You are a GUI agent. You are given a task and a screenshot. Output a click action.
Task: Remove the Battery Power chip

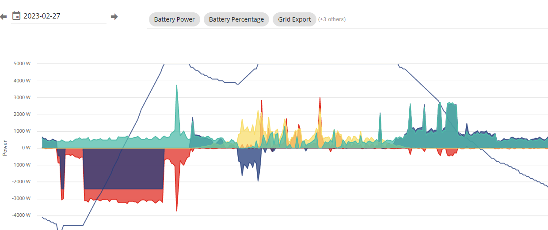175,19
